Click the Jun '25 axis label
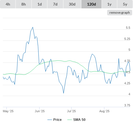 [x=40, y=111]
